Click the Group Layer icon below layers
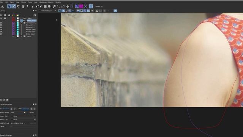The height and width of the screenshot is (137, 243). [x=1, y=100]
